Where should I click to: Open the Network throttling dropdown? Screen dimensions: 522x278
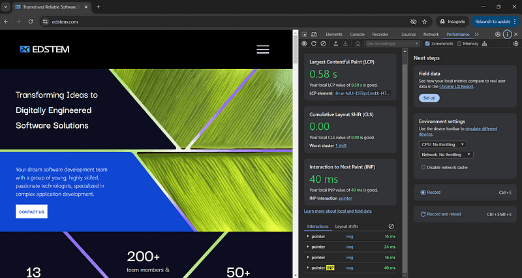click(446, 155)
